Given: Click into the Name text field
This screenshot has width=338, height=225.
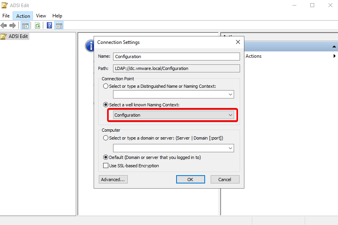Looking at the screenshot, I should 176,57.
